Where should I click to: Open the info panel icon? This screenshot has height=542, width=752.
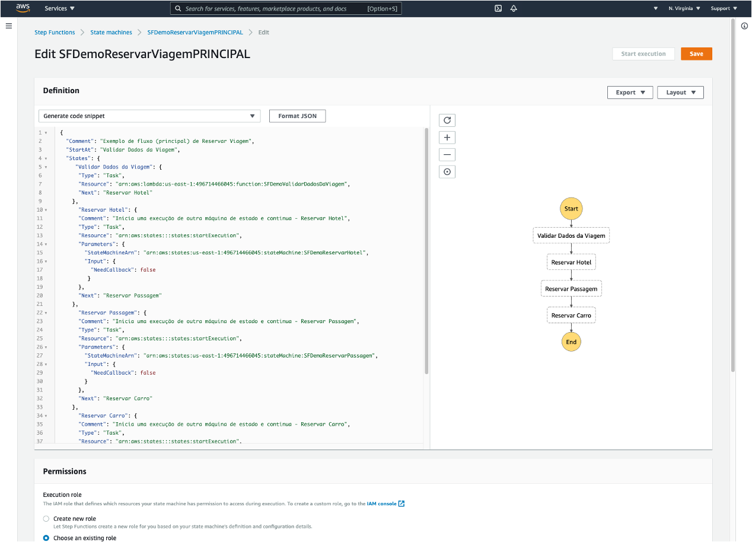[x=744, y=26]
